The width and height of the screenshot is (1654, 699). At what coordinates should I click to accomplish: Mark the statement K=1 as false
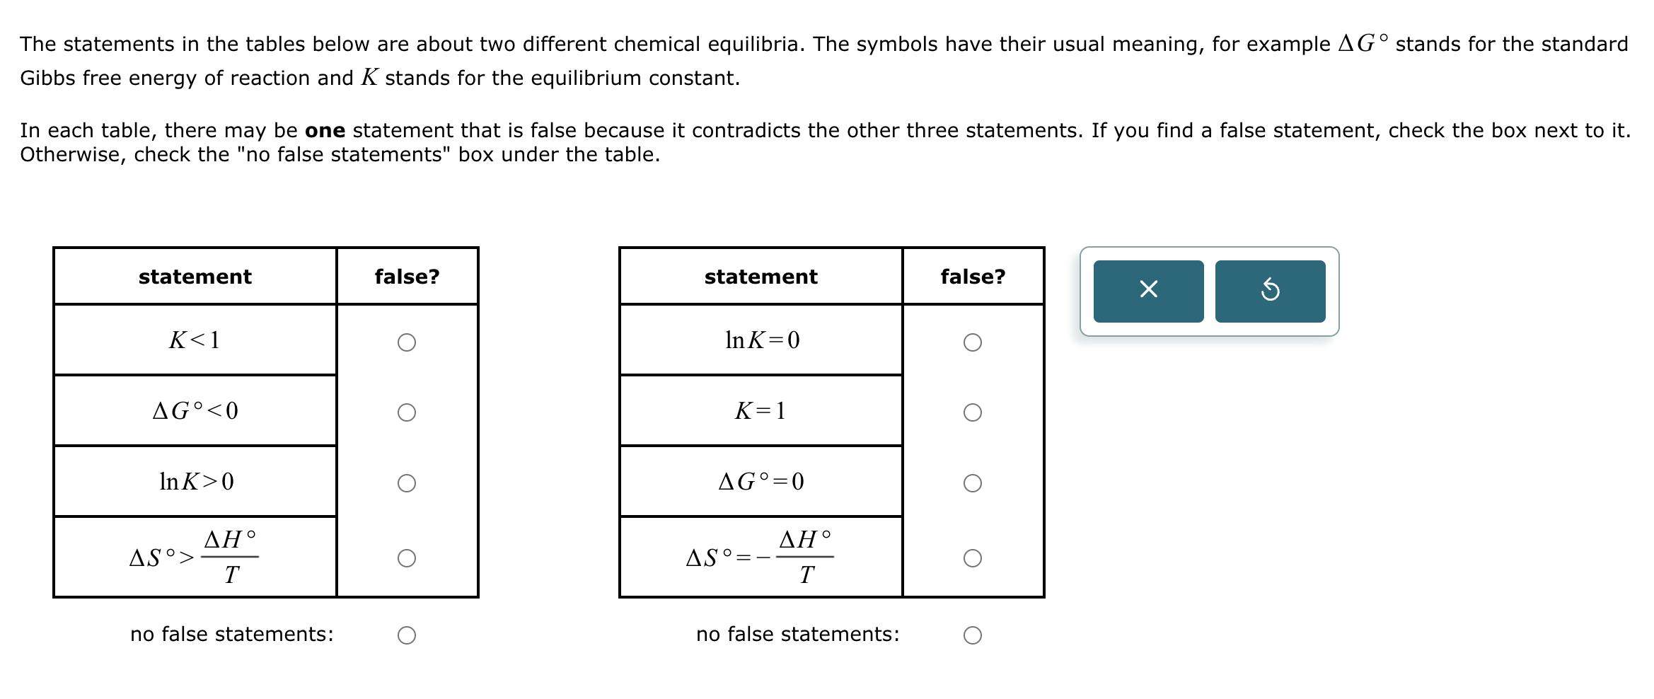[x=974, y=412]
